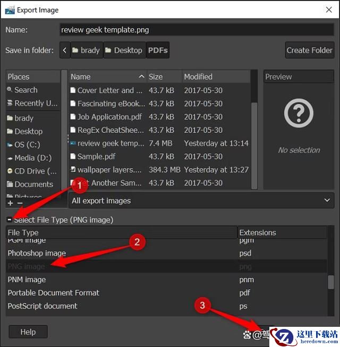
Task: Click the CD Drive disc icon
Action: (10, 171)
